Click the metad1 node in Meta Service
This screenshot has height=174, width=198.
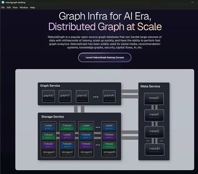coord(154,115)
